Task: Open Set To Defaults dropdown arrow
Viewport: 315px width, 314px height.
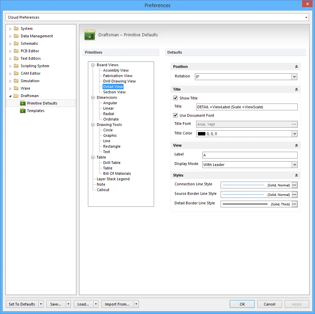Action: point(41,304)
